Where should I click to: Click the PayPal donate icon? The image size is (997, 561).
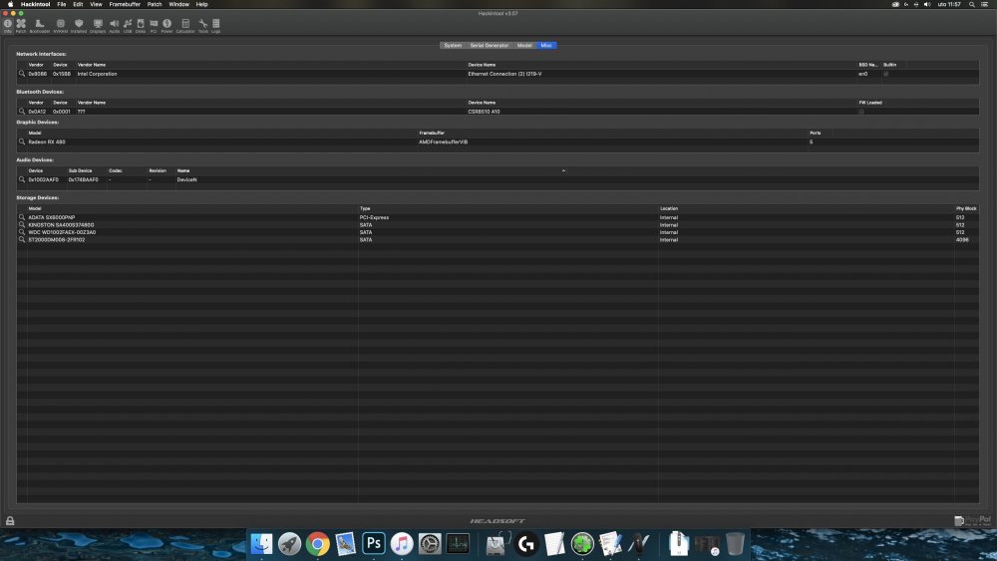tap(973, 520)
